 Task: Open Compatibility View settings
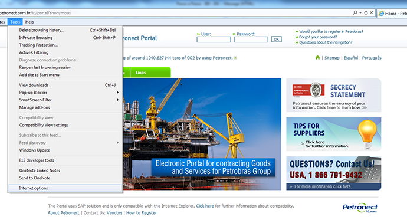[65, 125]
